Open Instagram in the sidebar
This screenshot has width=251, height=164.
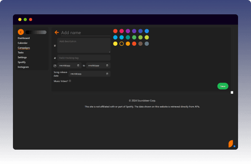(x=23, y=67)
